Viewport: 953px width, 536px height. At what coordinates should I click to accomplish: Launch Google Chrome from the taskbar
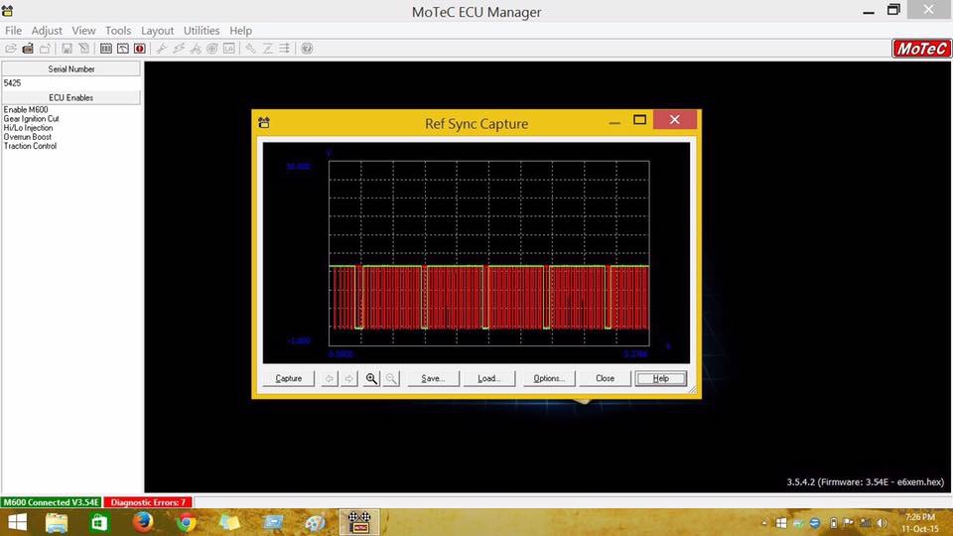(x=186, y=523)
